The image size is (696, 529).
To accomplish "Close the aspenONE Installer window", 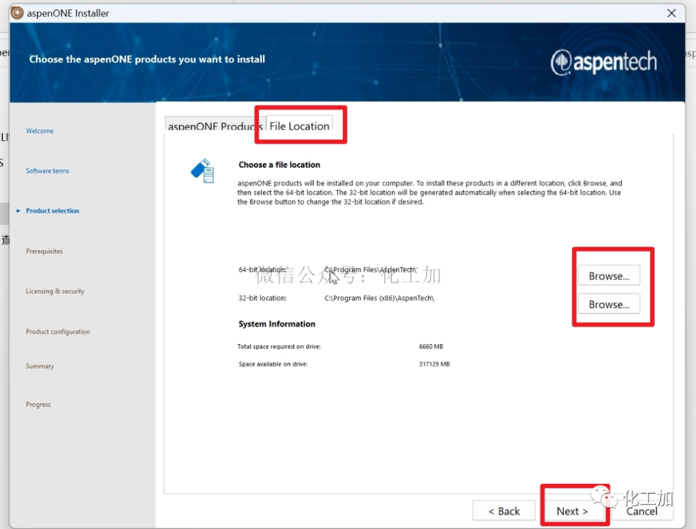I will click(x=672, y=14).
